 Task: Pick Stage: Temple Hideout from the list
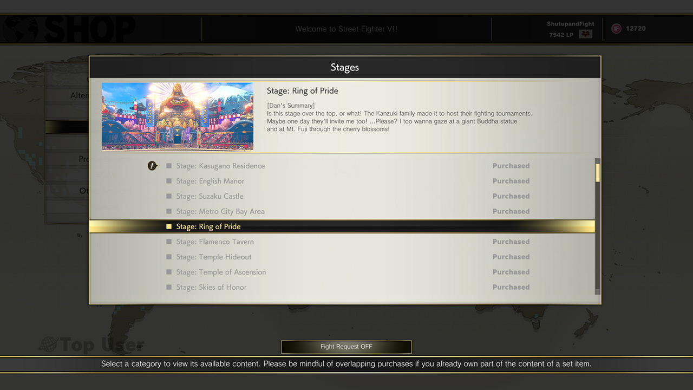213,257
